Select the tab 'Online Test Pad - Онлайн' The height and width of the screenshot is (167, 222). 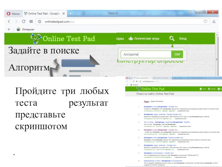pyautogui.click(x=44, y=14)
